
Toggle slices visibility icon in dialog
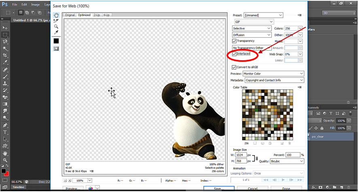pyautogui.click(x=56, y=49)
